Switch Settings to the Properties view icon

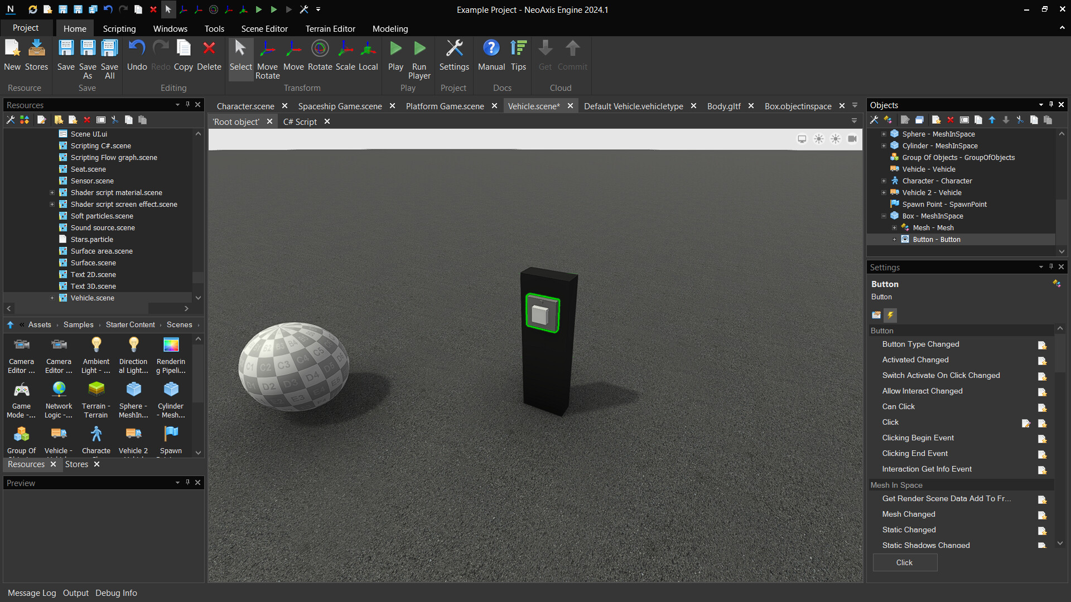(876, 315)
